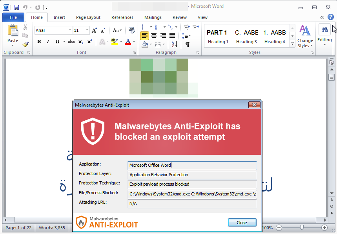Select the Heading 1 style
This screenshot has height=234, width=337.
click(x=218, y=36)
